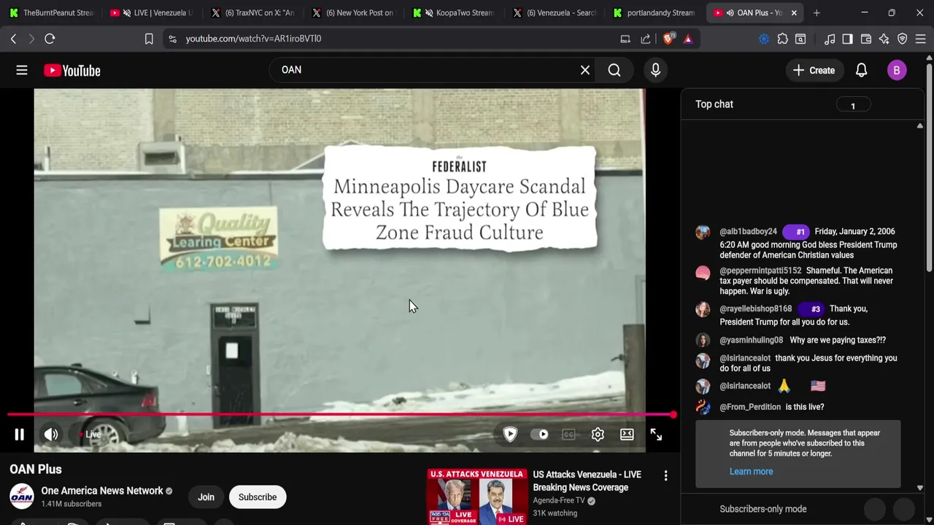Click the first round emoji button in chat footer

tap(875, 509)
